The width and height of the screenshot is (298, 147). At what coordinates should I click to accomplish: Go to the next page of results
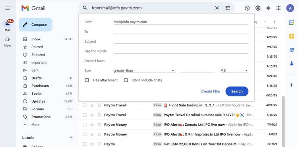(275, 22)
